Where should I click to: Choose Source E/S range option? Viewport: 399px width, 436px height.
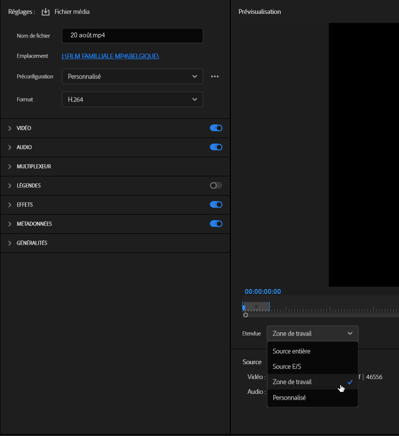coord(313,367)
